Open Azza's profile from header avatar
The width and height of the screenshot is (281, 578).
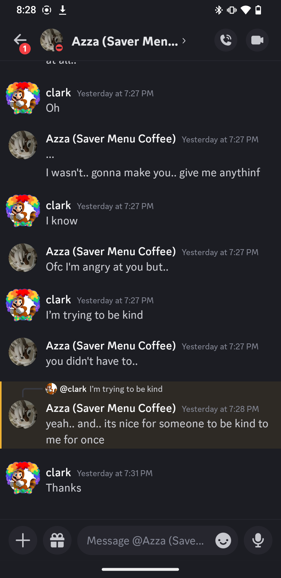click(x=51, y=40)
